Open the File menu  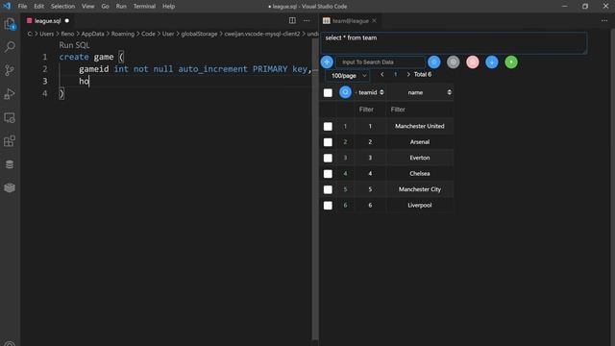(22, 7)
